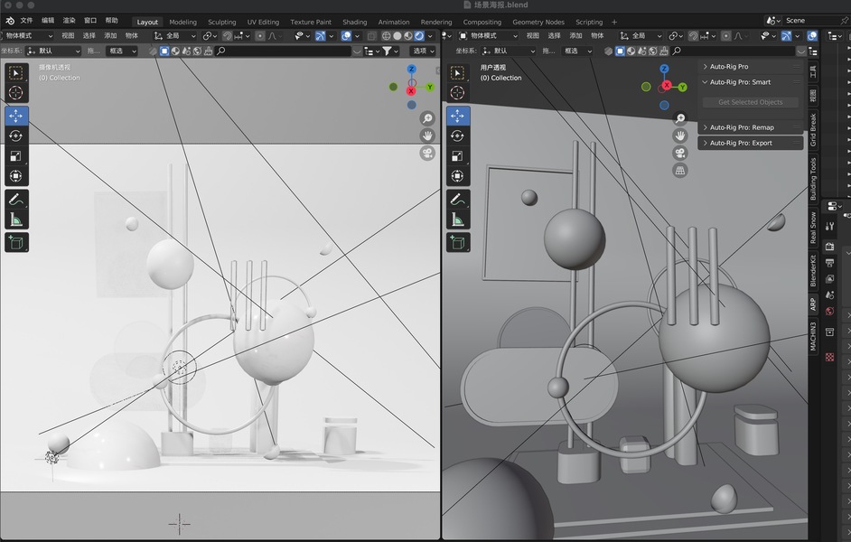Open the BlenderKit sidebar tab
The height and width of the screenshot is (542, 851).
[x=813, y=270]
